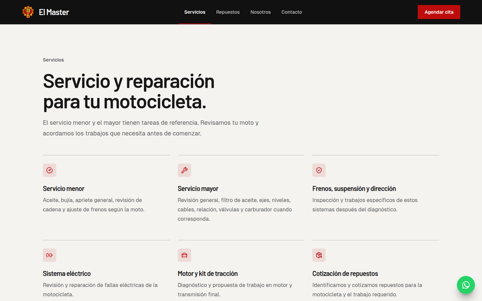Open the Repuestos nav item

228,12
